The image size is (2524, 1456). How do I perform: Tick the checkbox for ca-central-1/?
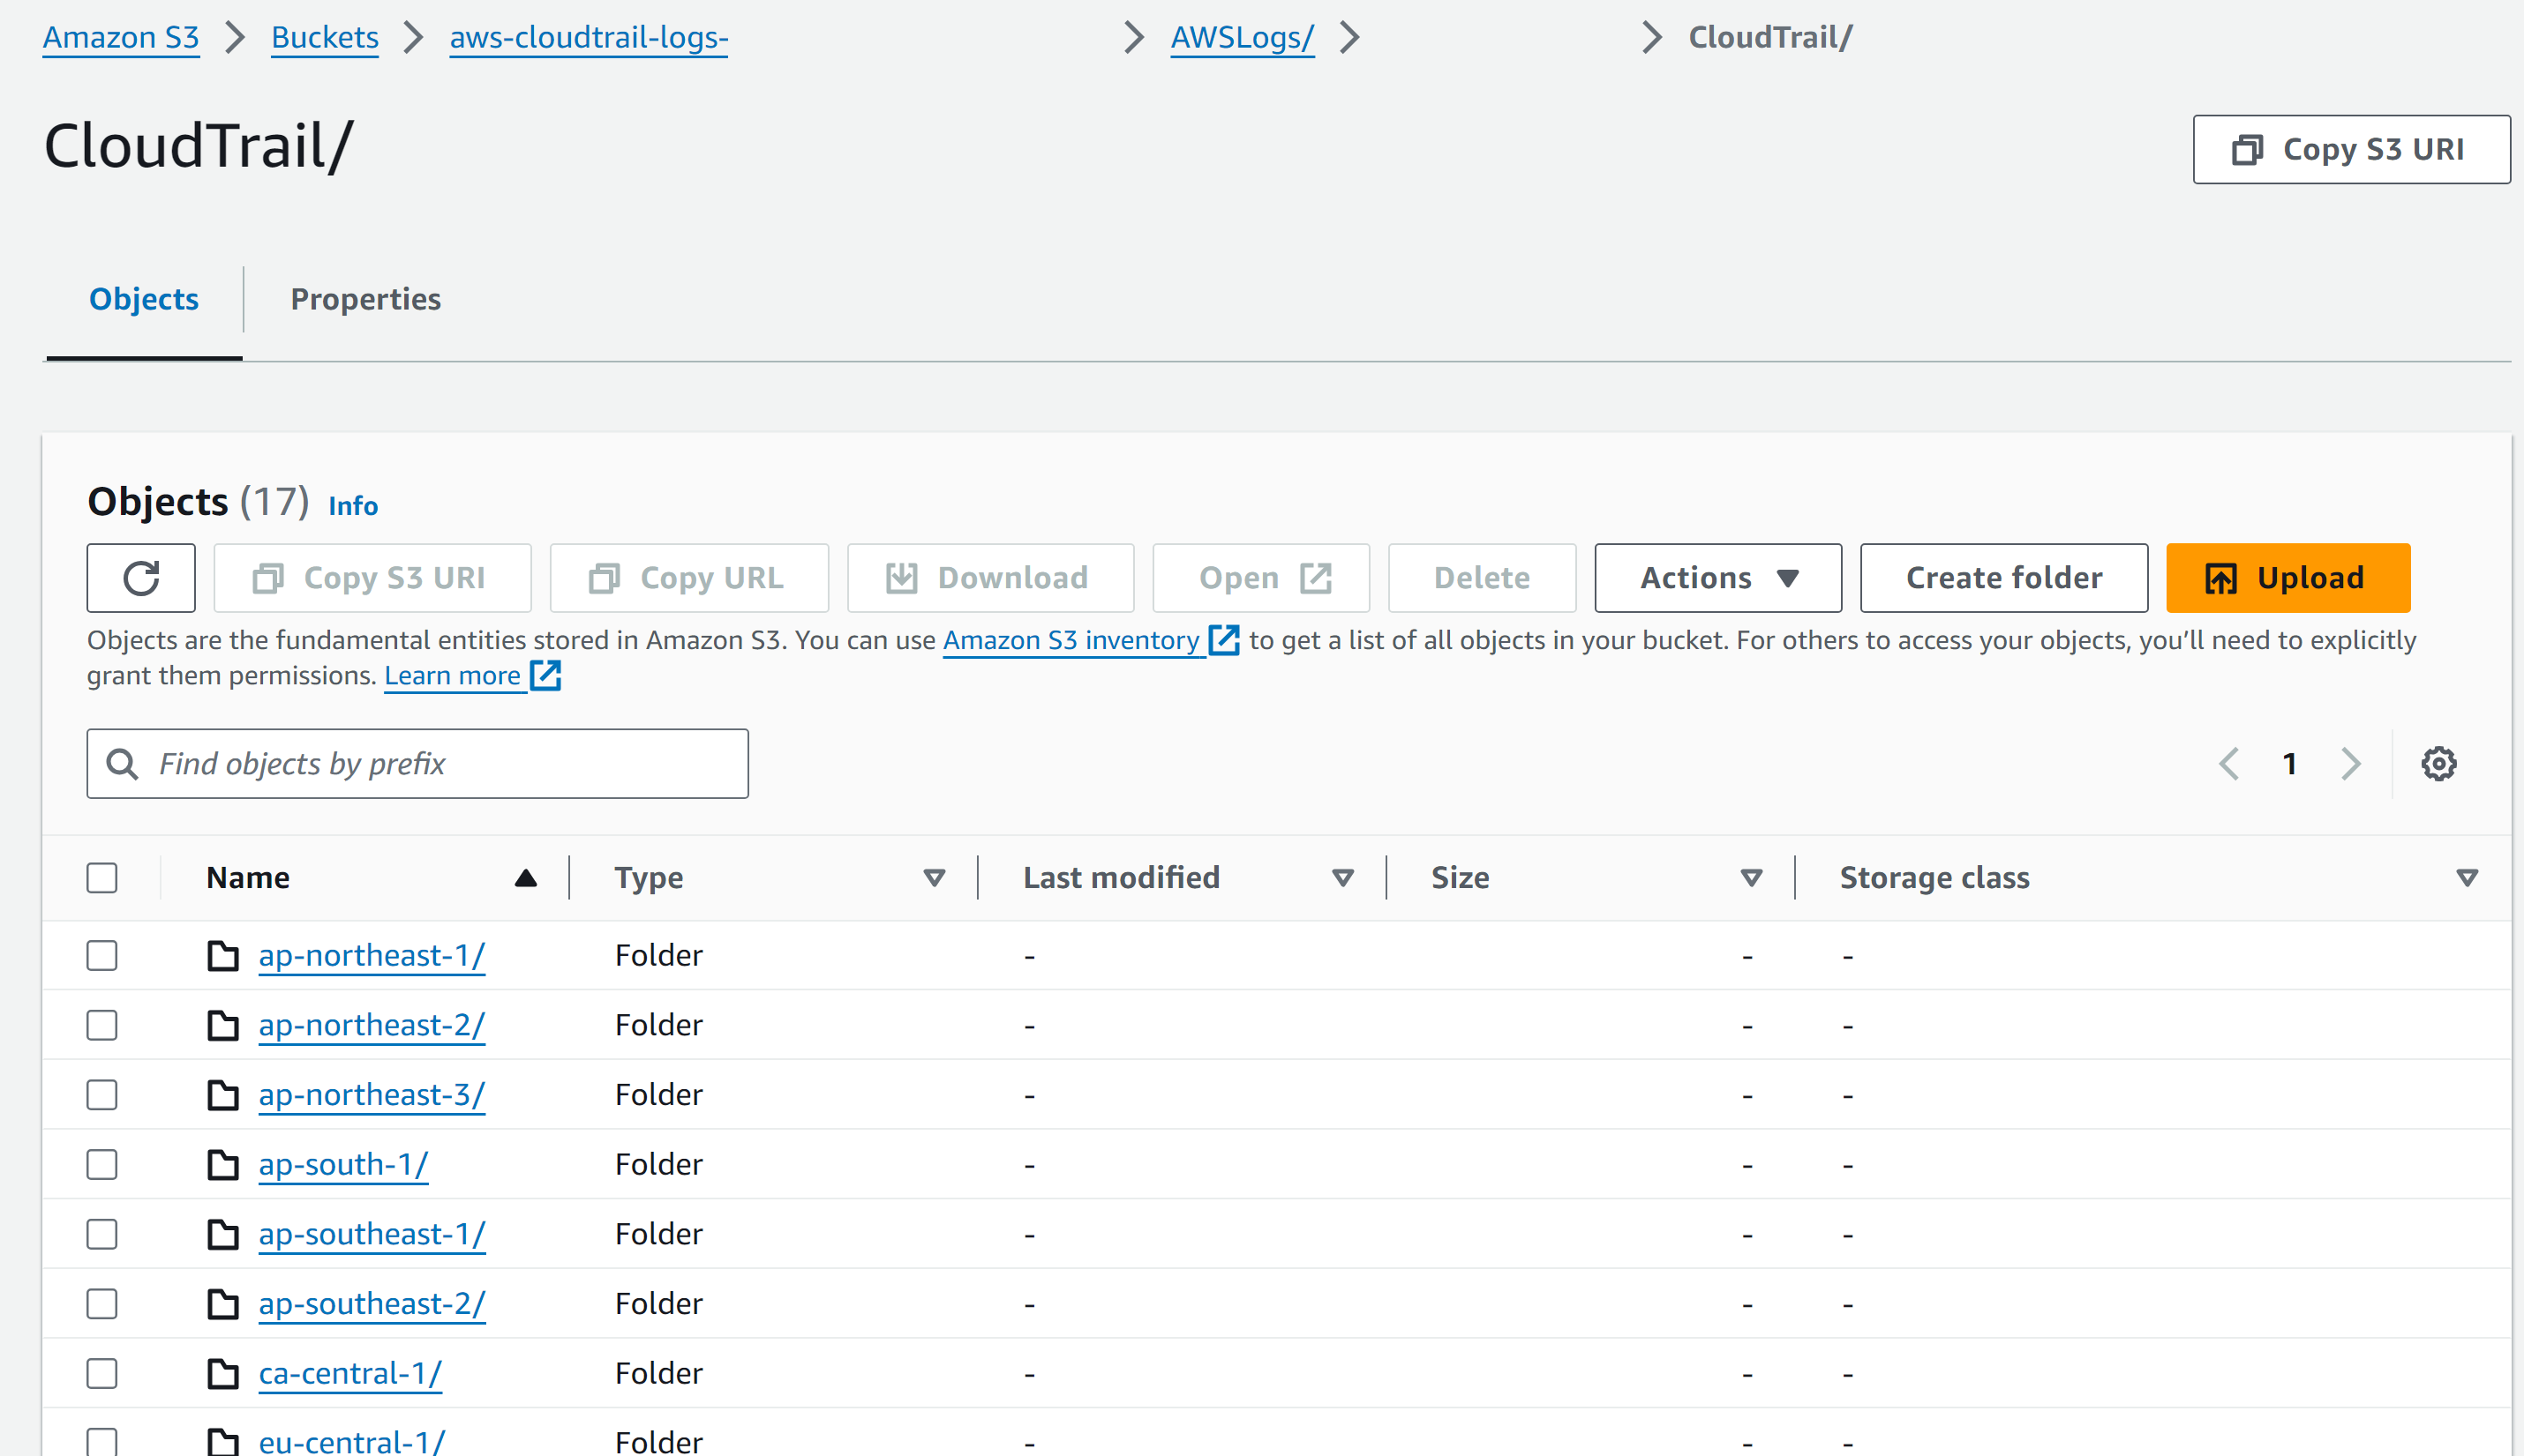tap(102, 1374)
